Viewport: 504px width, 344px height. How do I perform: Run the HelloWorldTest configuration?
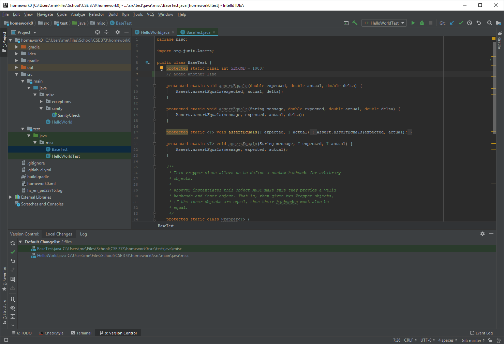click(x=413, y=23)
